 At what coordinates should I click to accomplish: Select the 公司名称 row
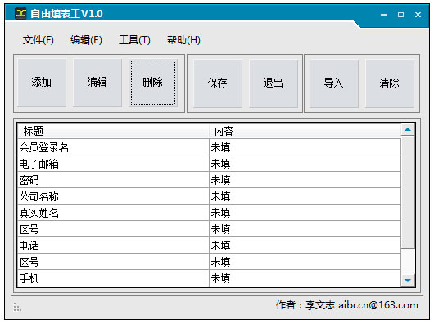click(209, 196)
